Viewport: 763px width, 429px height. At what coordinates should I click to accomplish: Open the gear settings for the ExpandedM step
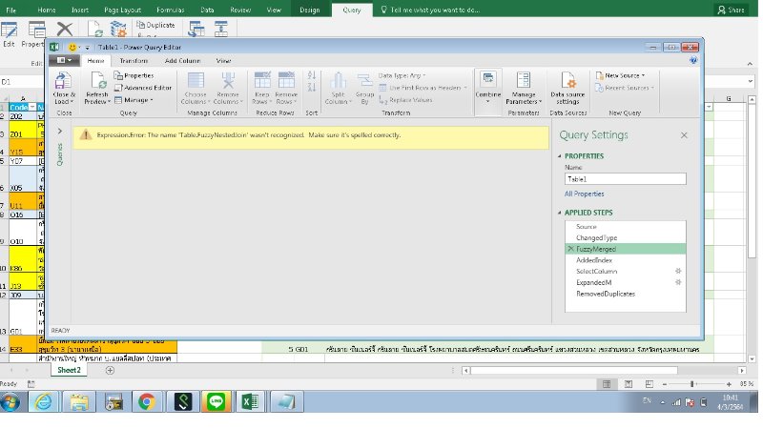click(678, 283)
